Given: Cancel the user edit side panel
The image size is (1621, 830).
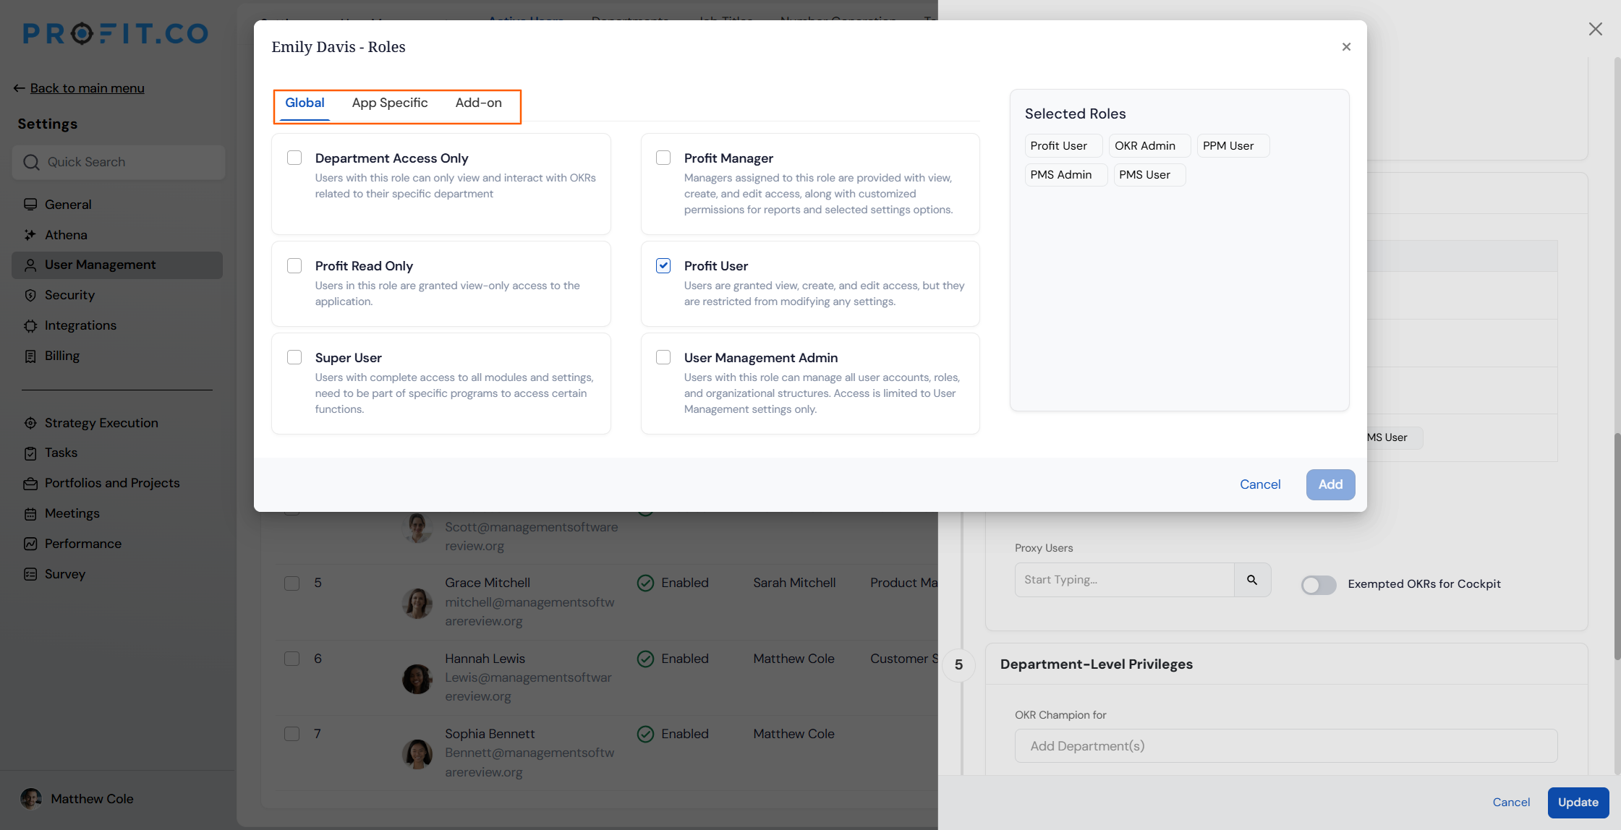Looking at the screenshot, I should click(1511, 803).
